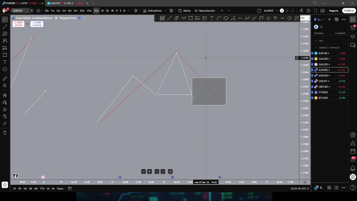Add symbol to compare plus icon
The image size is (357, 201).
pos(38,11)
